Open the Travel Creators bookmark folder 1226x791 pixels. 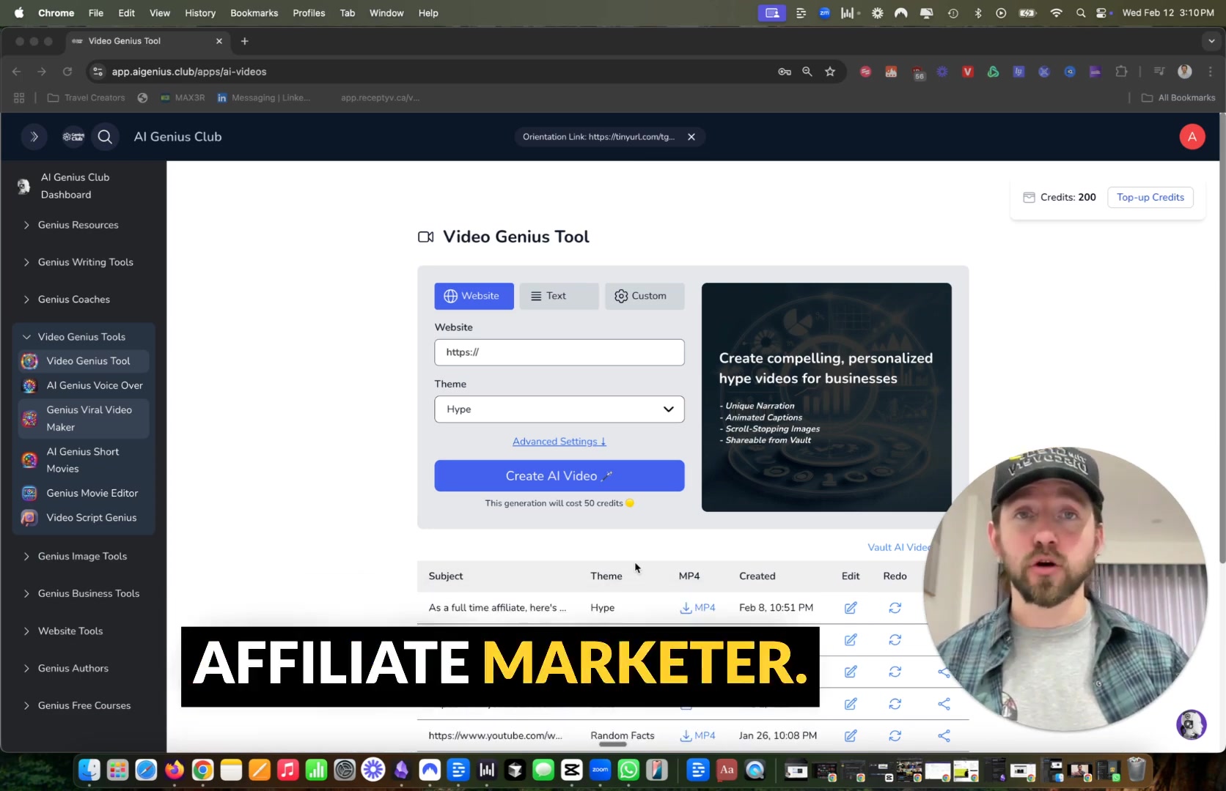[87, 98]
